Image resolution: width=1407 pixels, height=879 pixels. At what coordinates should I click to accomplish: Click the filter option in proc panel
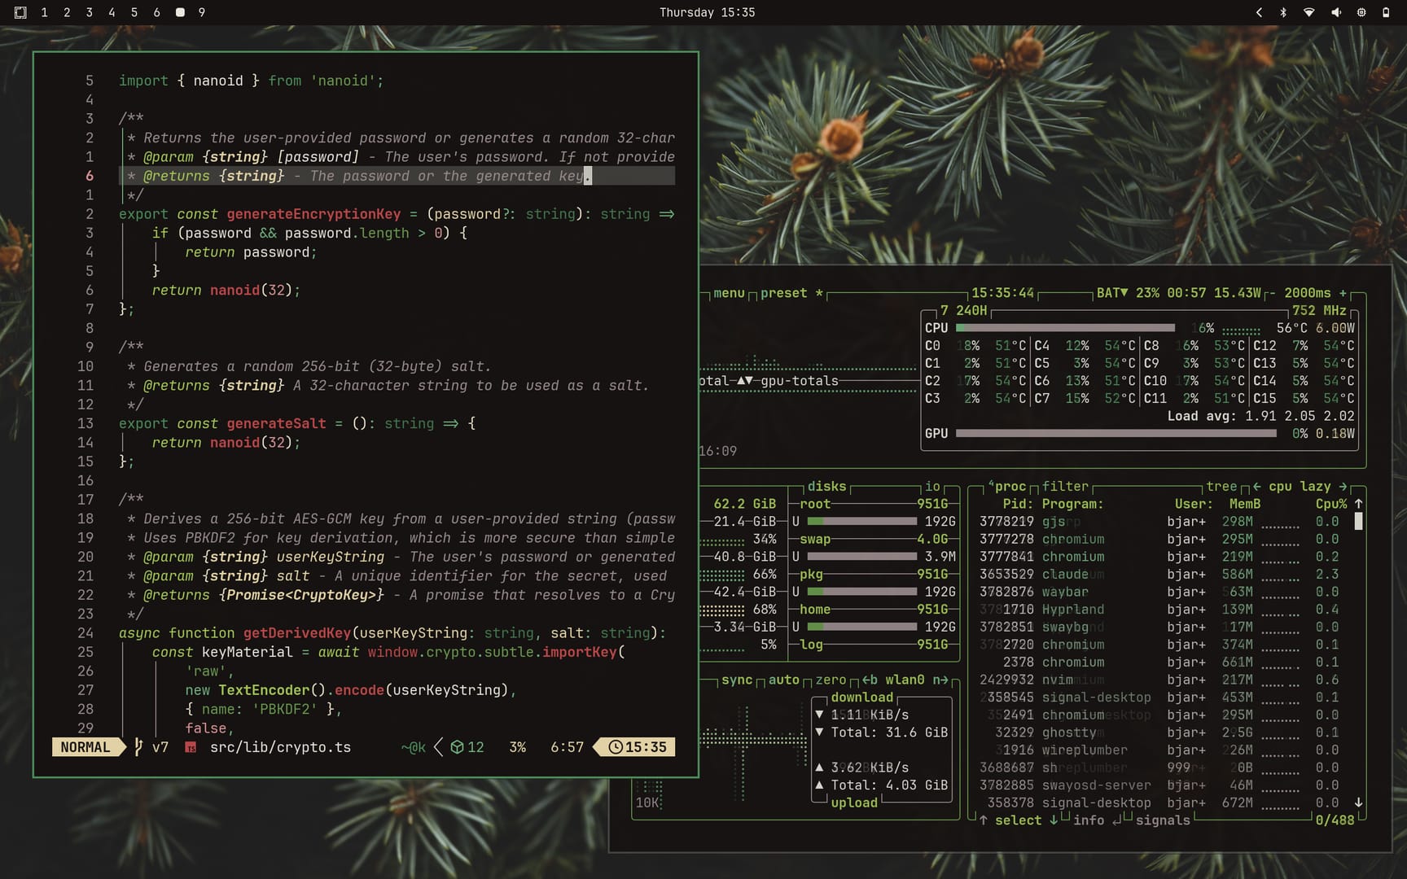[1065, 487]
